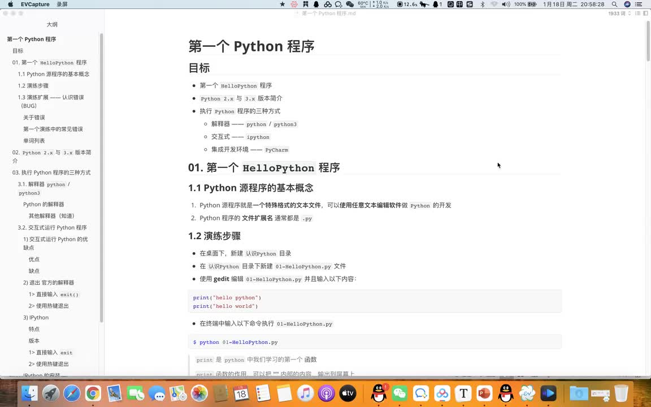Image resolution: width=651 pixels, height=407 pixels.
Task: Click Bluetooth icon in menu bar
Action: coord(483,4)
